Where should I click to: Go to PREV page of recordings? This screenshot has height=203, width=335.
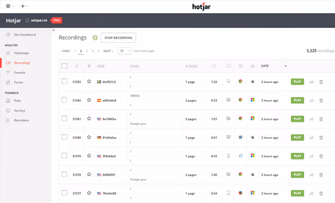click(65, 51)
